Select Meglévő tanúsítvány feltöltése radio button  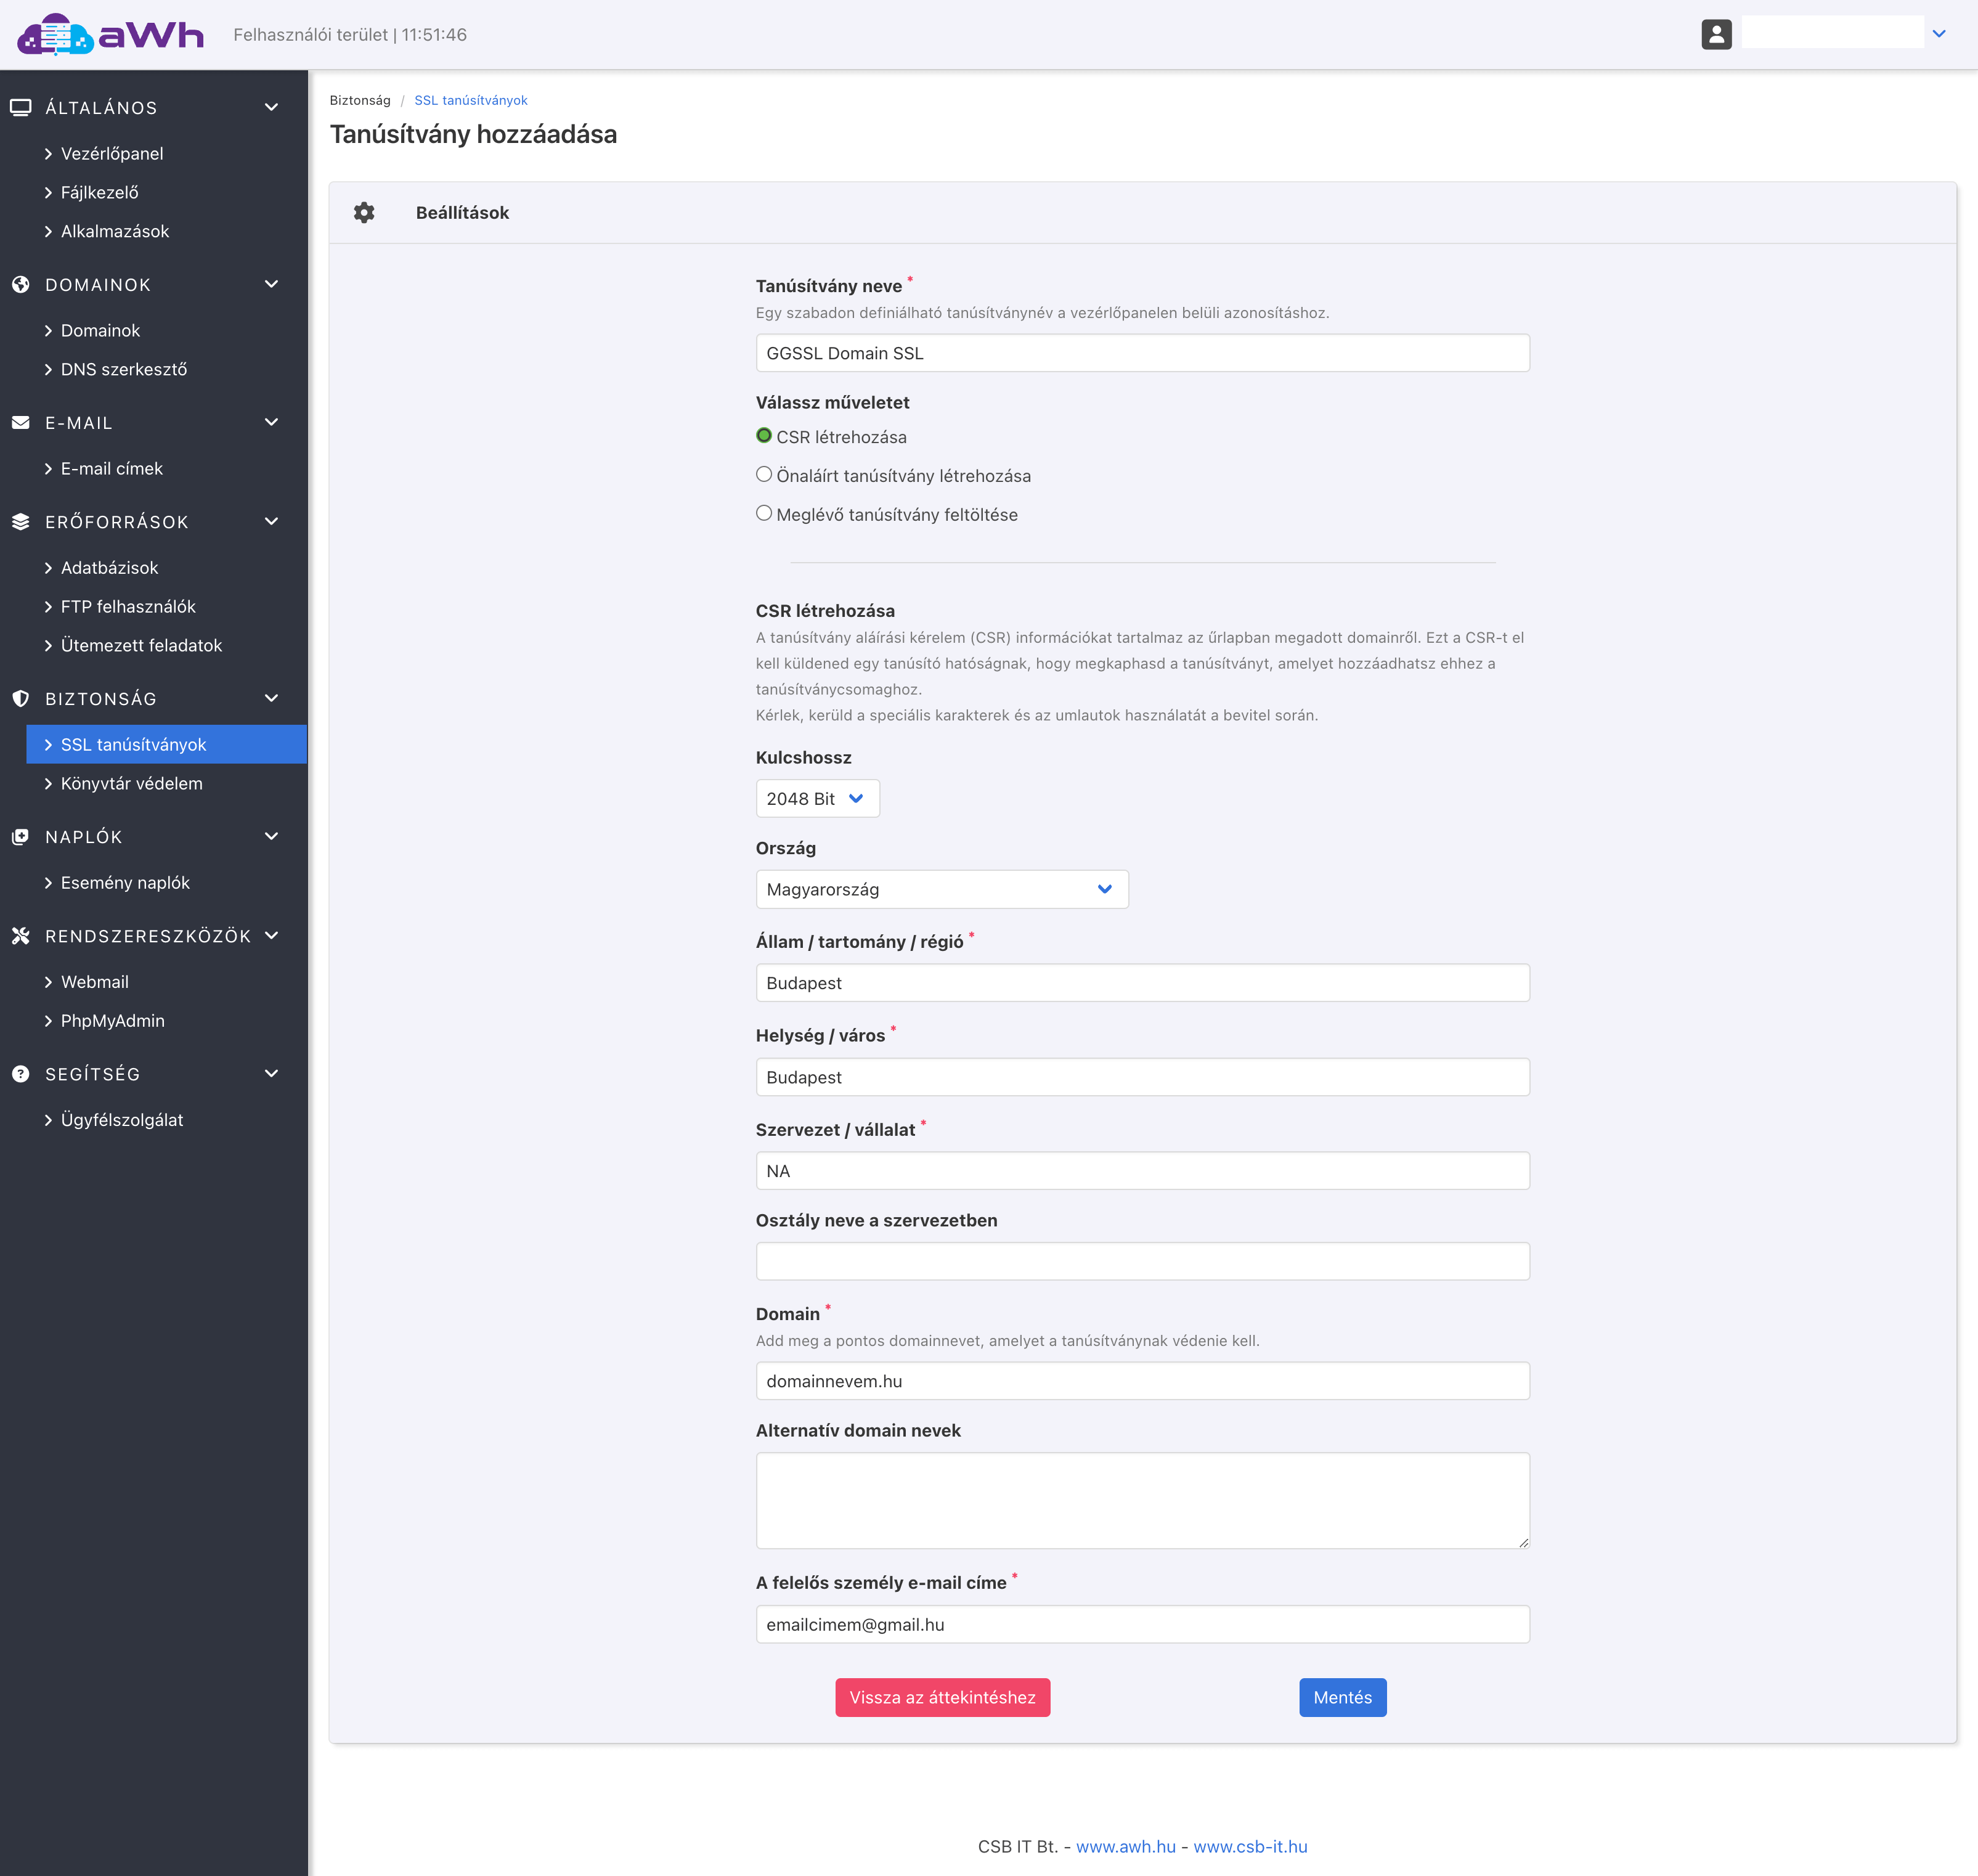pyautogui.click(x=764, y=514)
